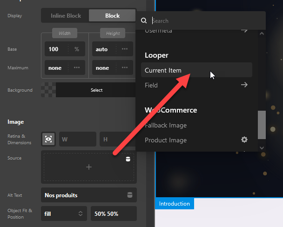283x227 pixels.
Task: Open Usermeta submenu arrow
Action: [x=244, y=31]
